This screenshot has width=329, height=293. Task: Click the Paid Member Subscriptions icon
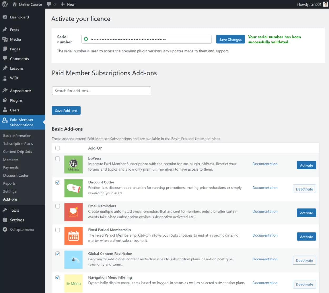[5, 120]
